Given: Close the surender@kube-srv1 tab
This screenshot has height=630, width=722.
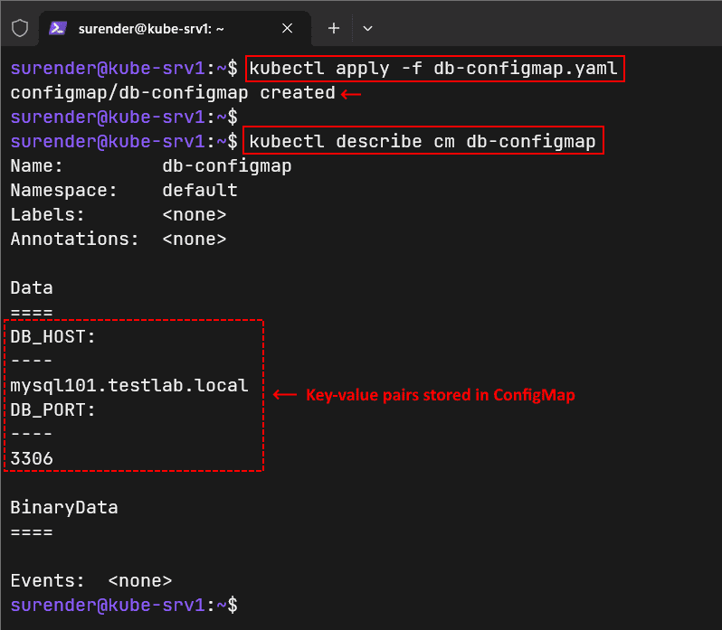Looking at the screenshot, I should [x=288, y=29].
